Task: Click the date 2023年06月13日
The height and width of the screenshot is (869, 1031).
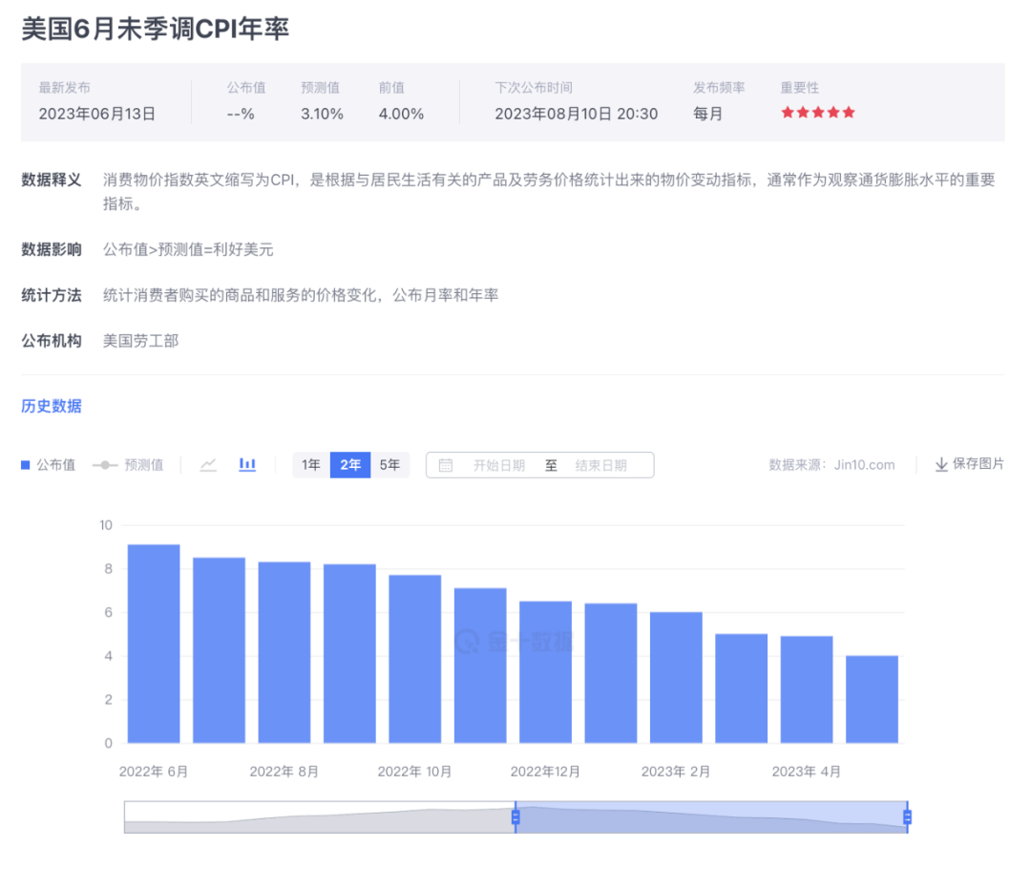Action: 97,114
